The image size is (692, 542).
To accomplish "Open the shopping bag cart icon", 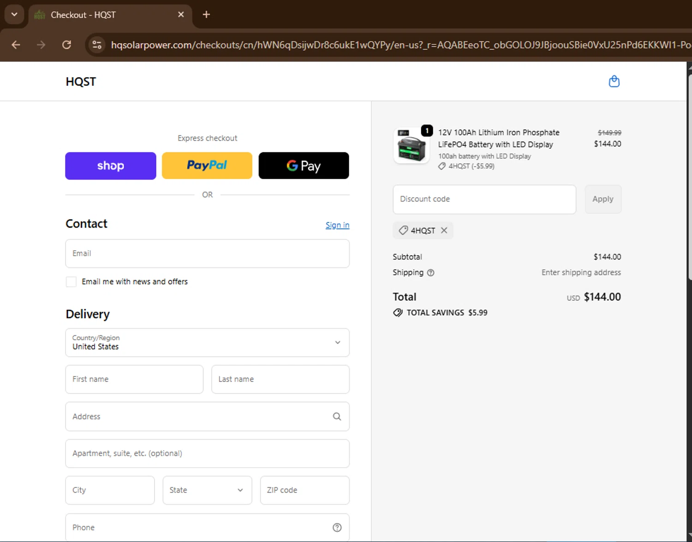I will [614, 82].
